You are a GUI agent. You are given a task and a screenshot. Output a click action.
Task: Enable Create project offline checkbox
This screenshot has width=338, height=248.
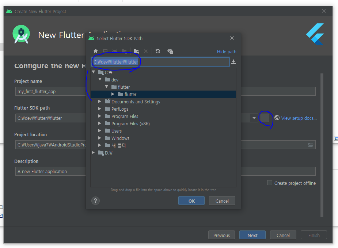pos(269,183)
